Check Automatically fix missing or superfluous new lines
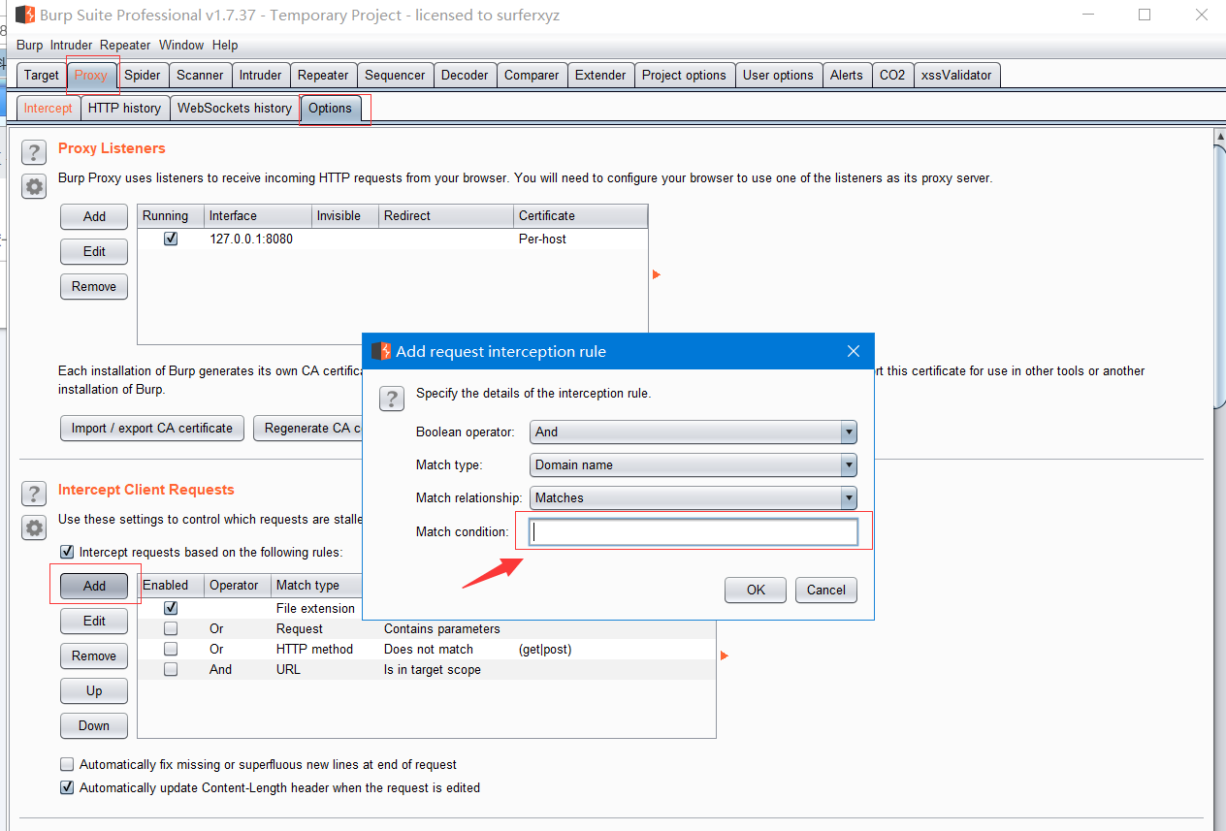 67,764
